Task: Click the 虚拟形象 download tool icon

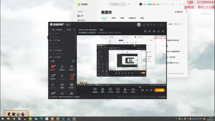Action: pos(52,85)
